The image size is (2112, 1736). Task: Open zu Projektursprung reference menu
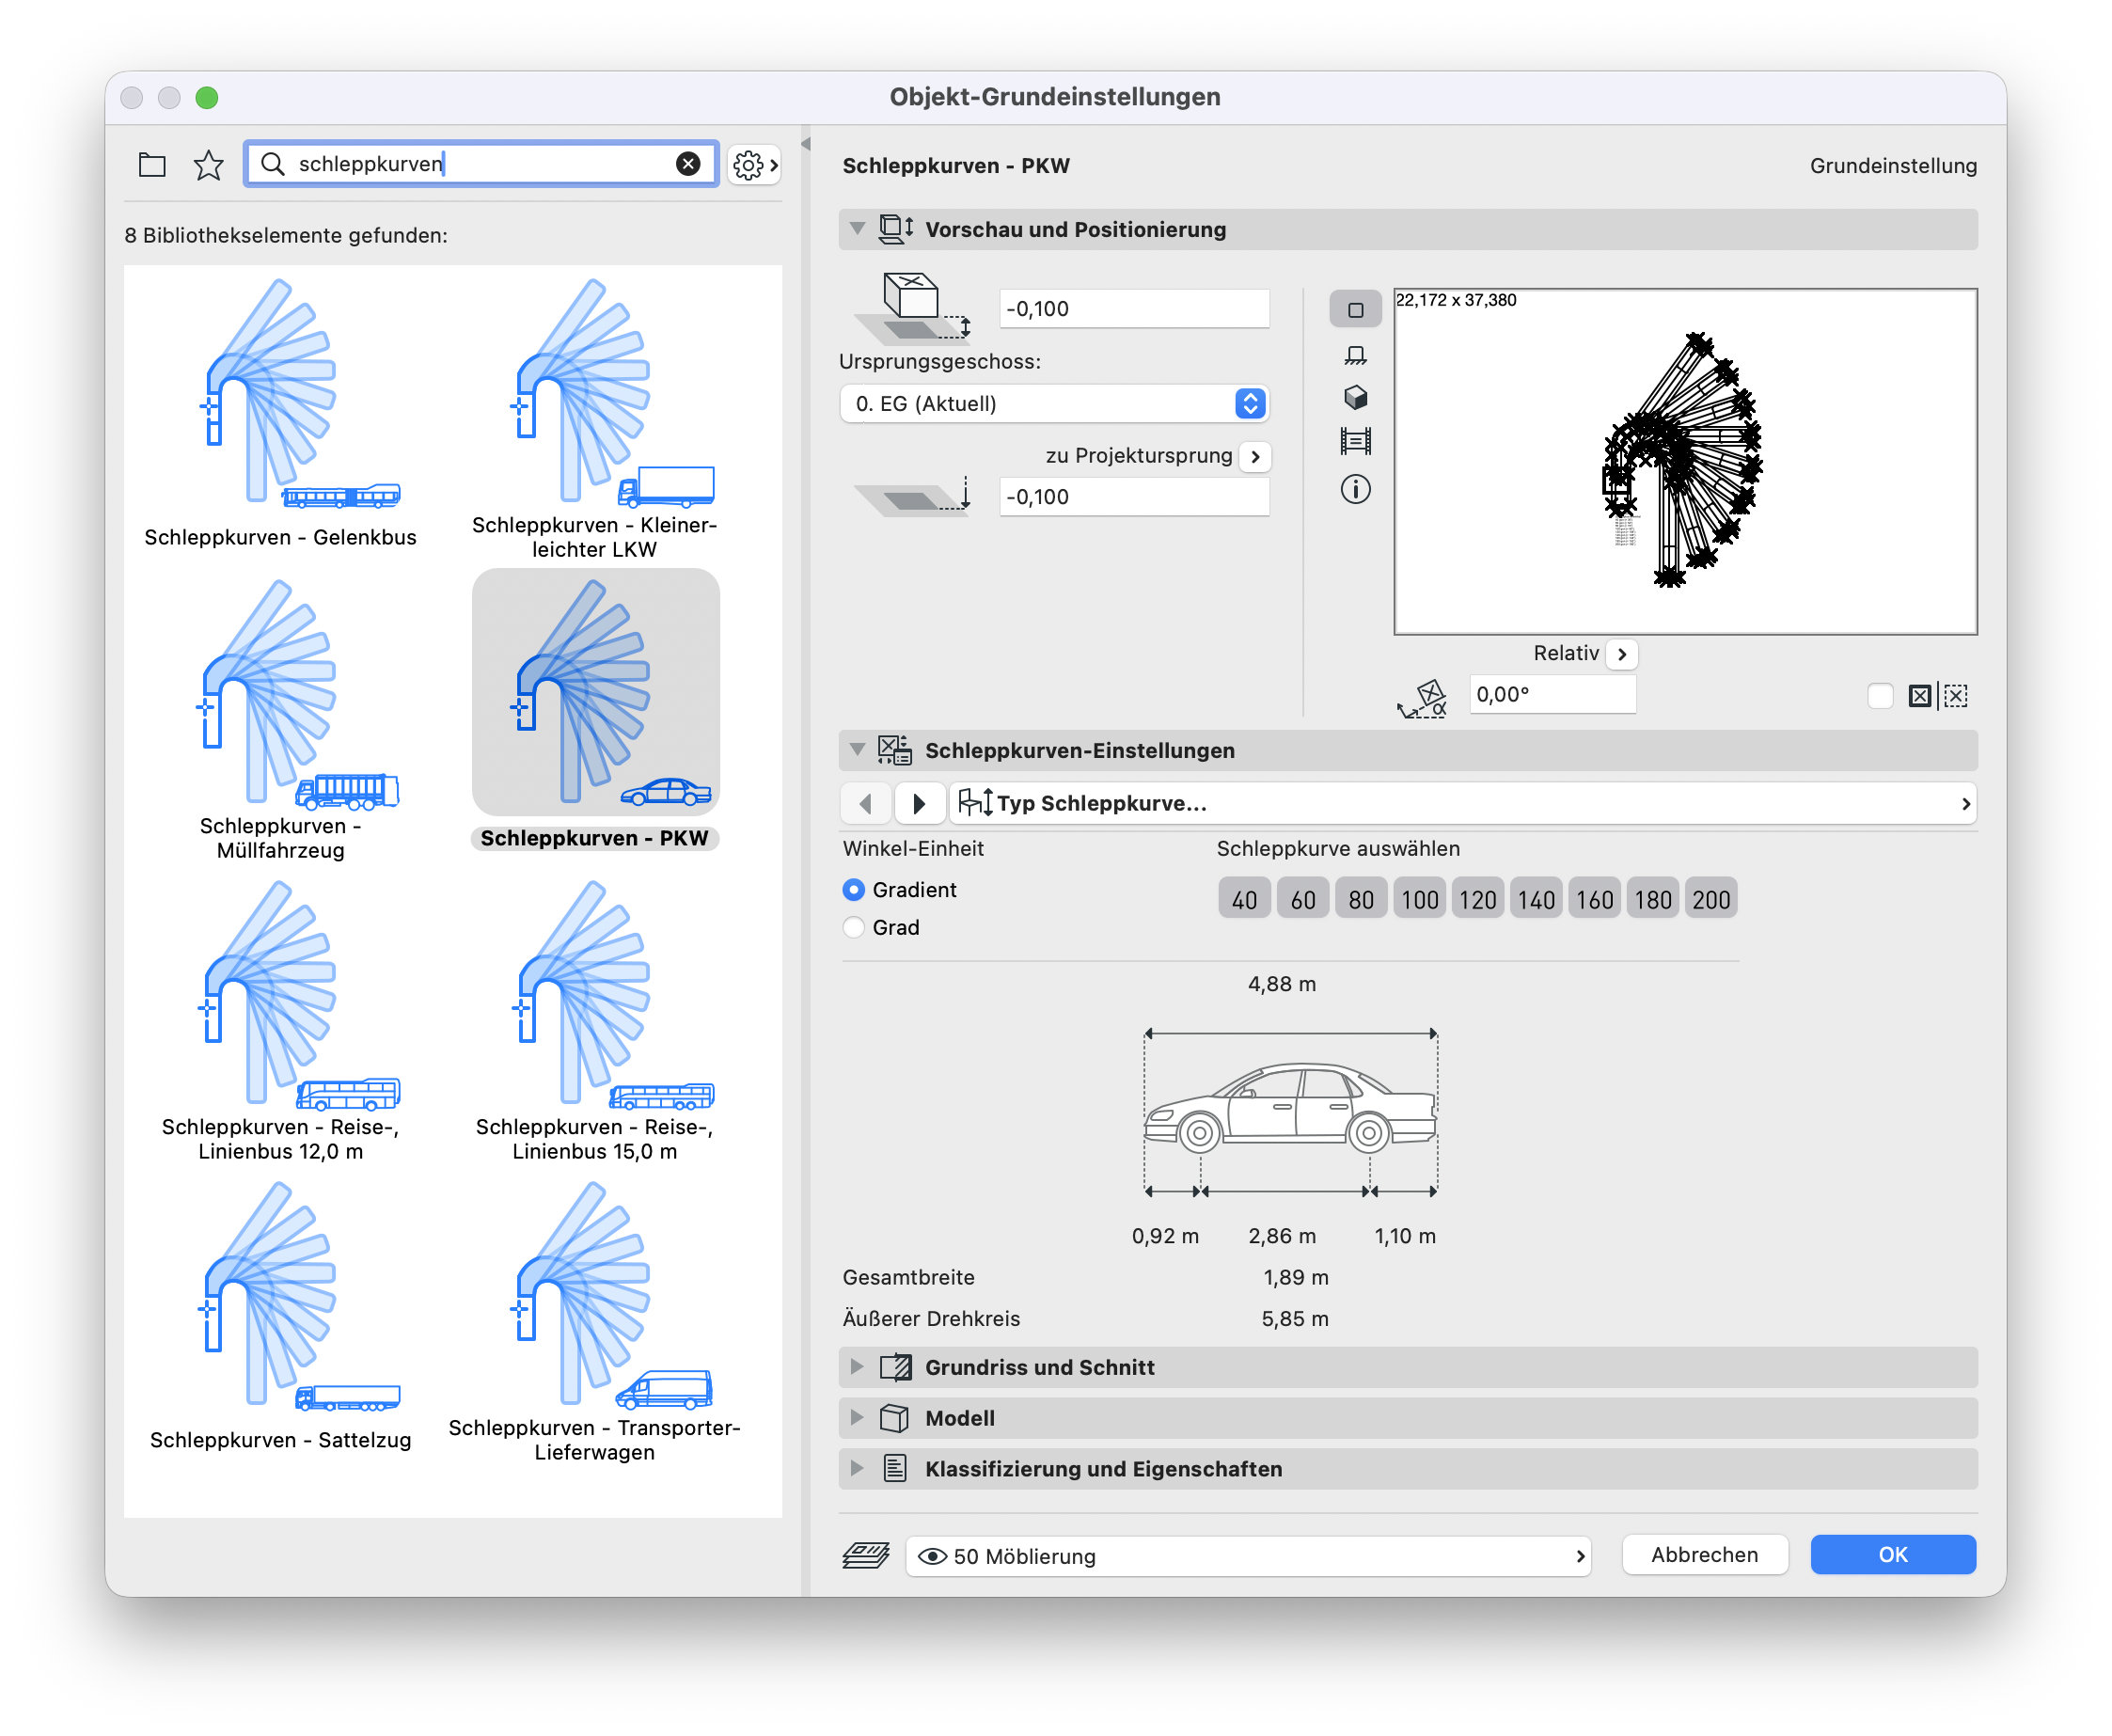click(1255, 456)
